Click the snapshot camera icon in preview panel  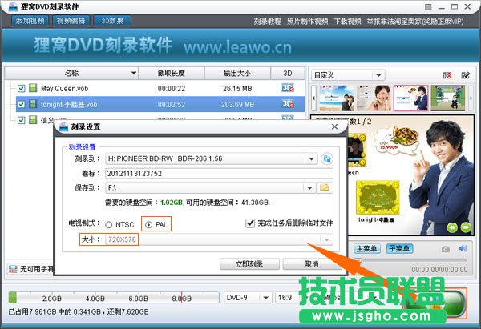[x=445, y=249]
